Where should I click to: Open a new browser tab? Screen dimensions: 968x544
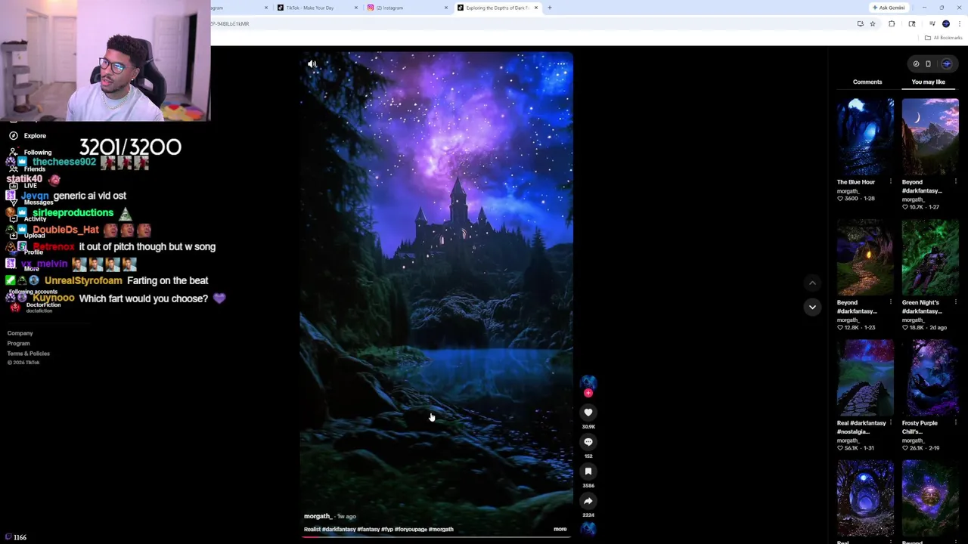coord(550,8)
